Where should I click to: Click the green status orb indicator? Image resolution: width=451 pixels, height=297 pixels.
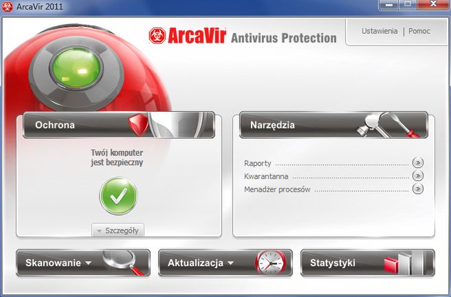tap(76, 68)
